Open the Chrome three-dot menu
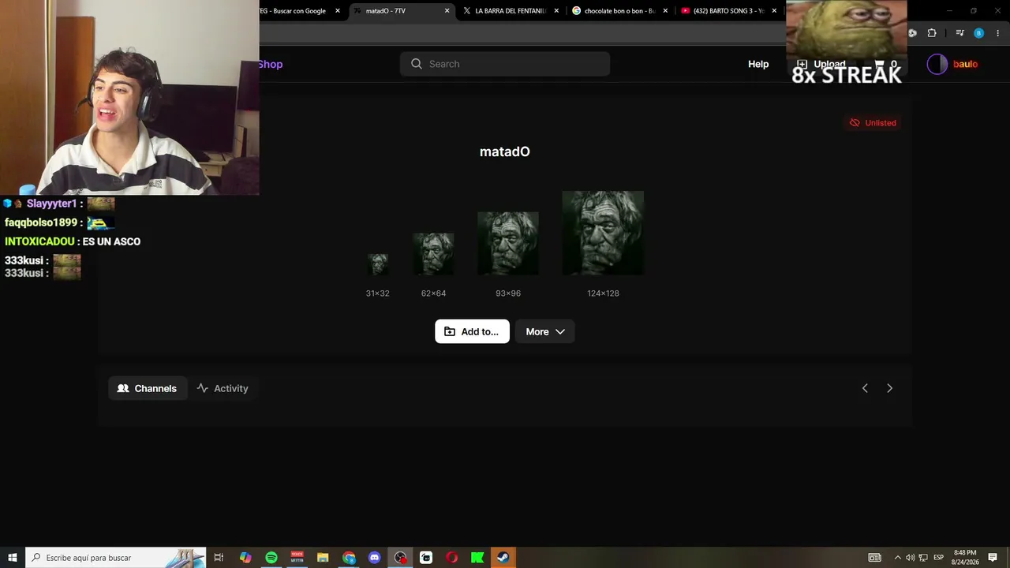Viewport: 1010px width, 568px height. tap(998, 33)
